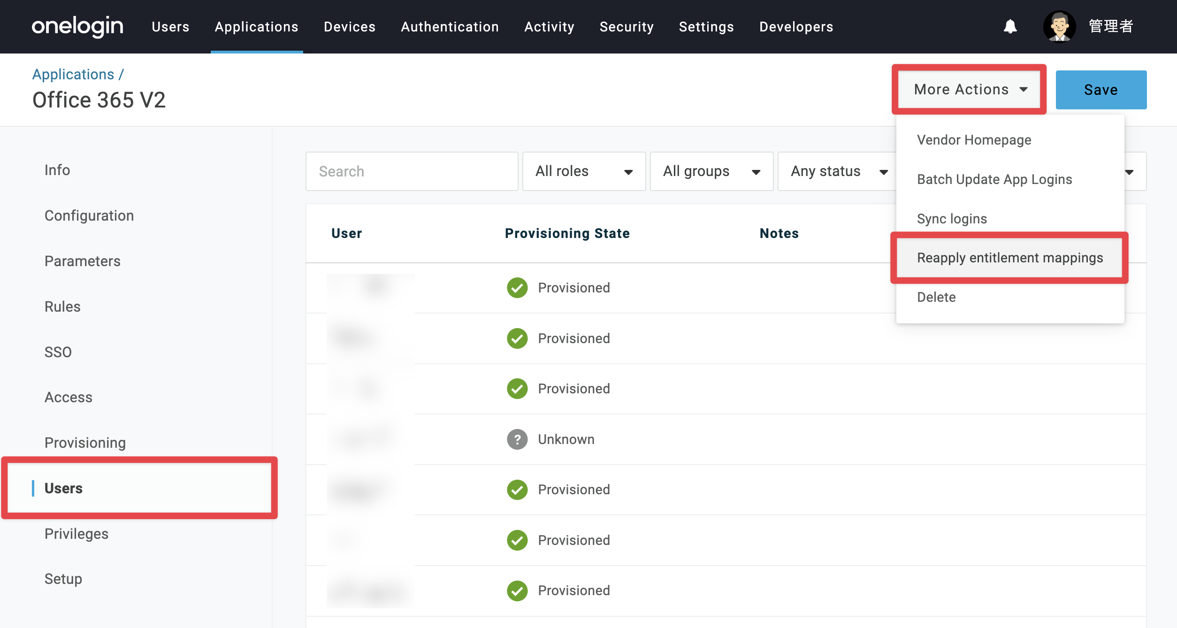Click the Unknown provisioning state text

click(x=566, y=439)
